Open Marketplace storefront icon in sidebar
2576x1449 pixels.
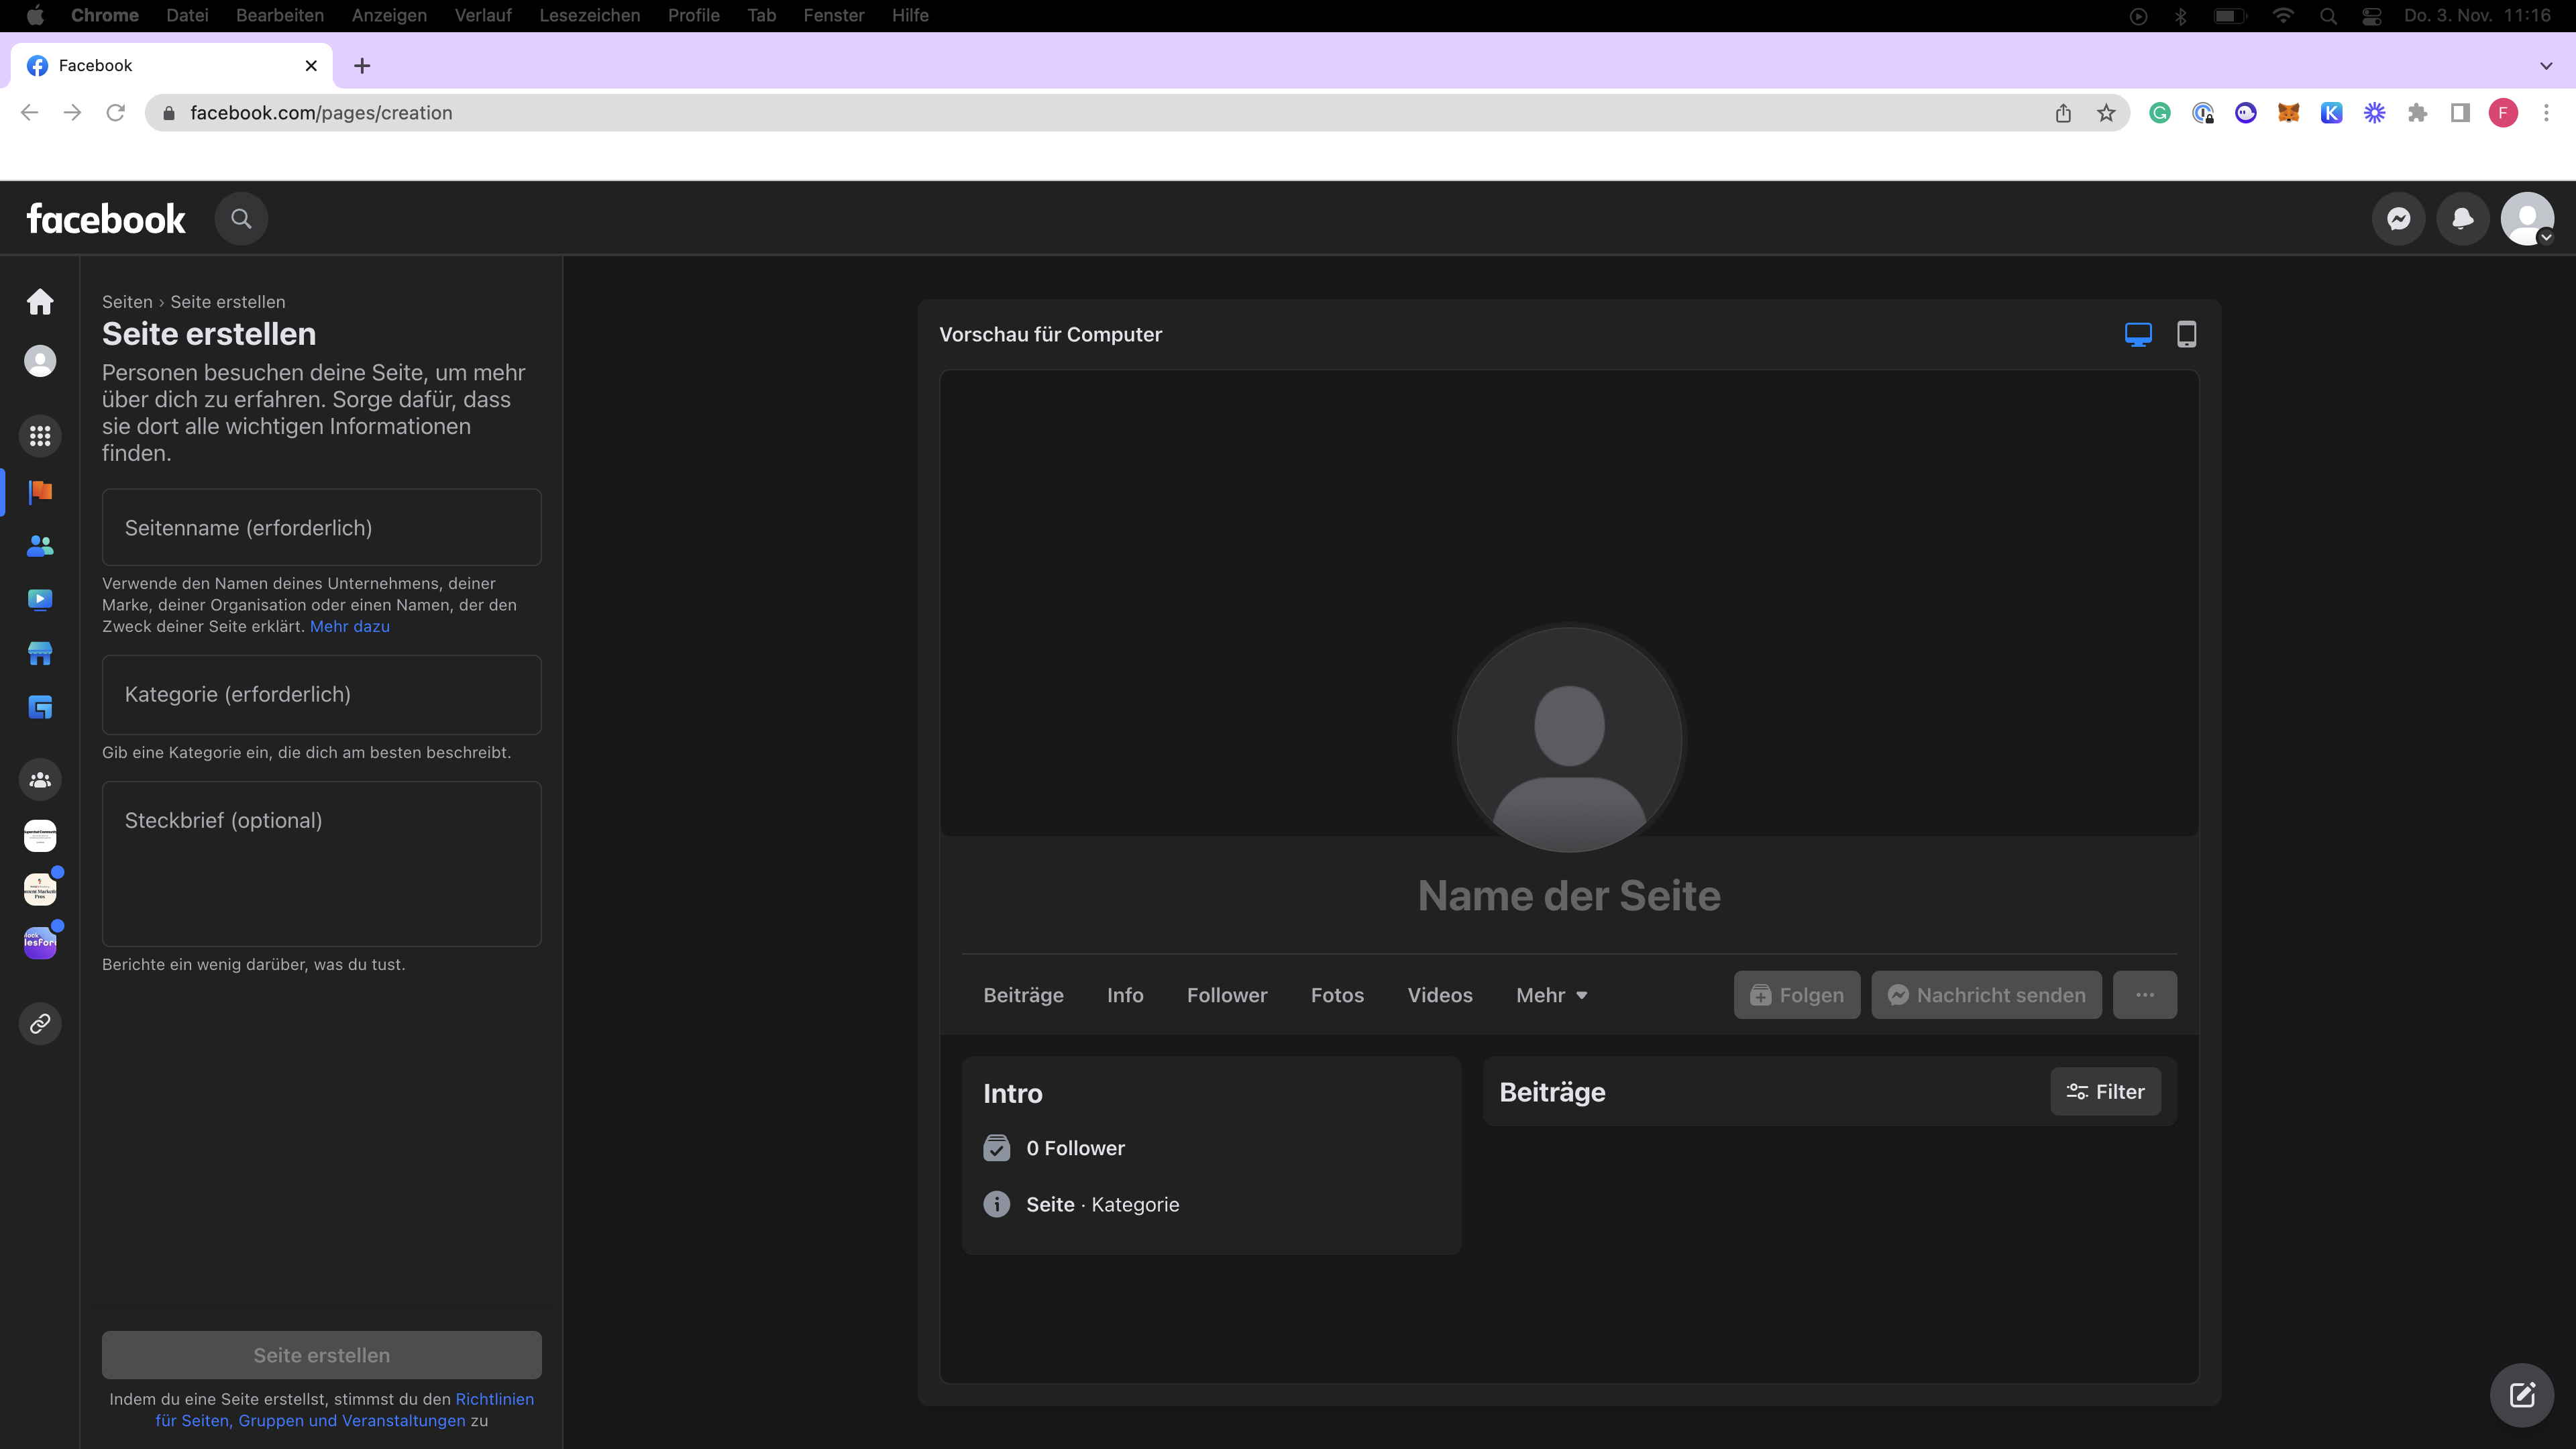40,654
